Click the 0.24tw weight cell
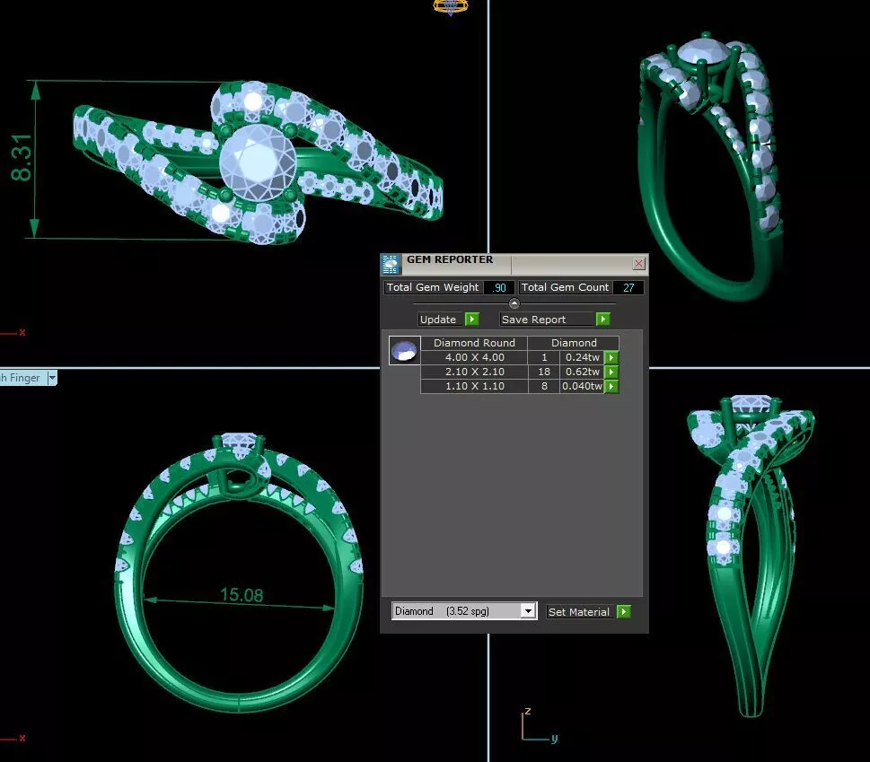870x762 pixels. coord(582,358)
